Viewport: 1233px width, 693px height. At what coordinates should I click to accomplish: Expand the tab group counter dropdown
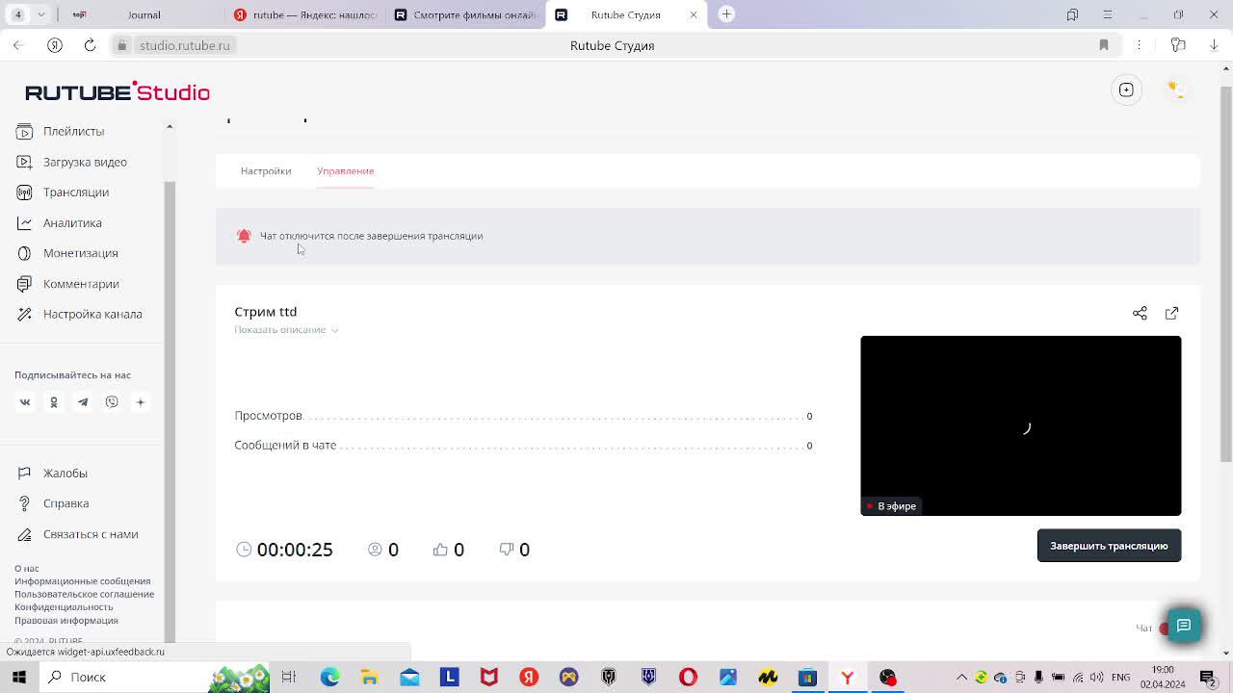pos(41,14)
